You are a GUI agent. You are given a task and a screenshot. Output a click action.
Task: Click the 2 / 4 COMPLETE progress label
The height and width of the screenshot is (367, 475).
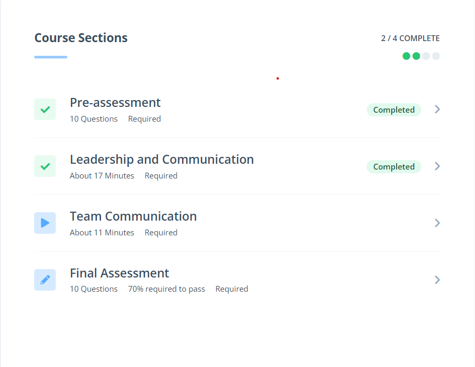click(x=410, y=38)
